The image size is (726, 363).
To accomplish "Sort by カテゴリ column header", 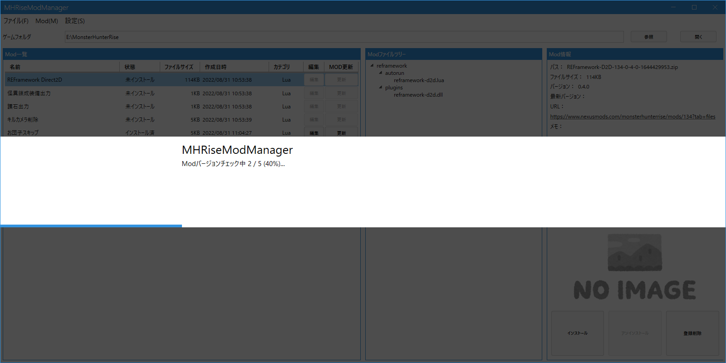I will pos(286,67).
